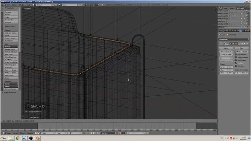Click the Chrome icon in the Windows taskbar
Viewport: 251px width, 141px height.
coord(18,138)
